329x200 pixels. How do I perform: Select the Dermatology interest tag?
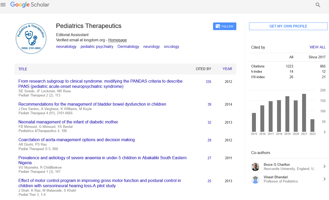[x=128, y=47]
